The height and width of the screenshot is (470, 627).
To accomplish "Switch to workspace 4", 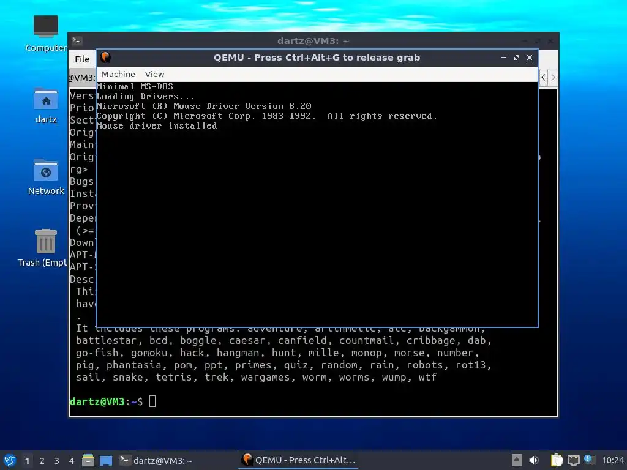I will click(x=72, y=461).
